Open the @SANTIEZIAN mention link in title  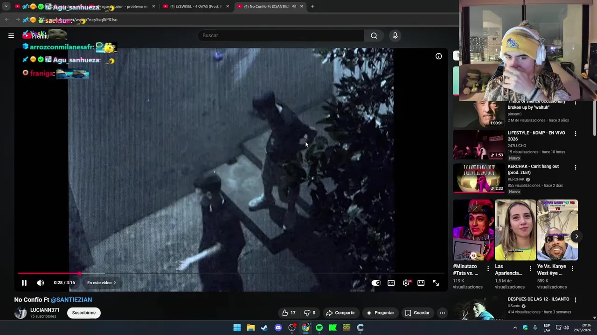coord(71,300)
